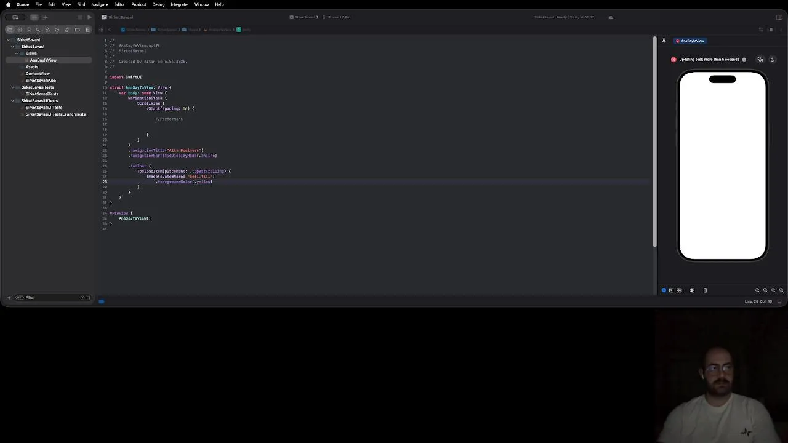Open the Bookmark navigator icon

tap(29, 30)
